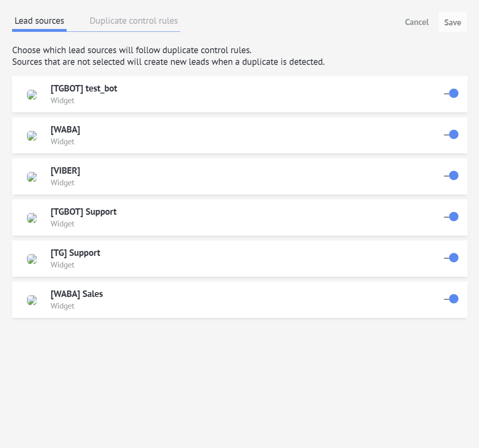This screenshot has height=448, width=479.
Task: Switch to Duplicate control rules tab
Action: 134,21
